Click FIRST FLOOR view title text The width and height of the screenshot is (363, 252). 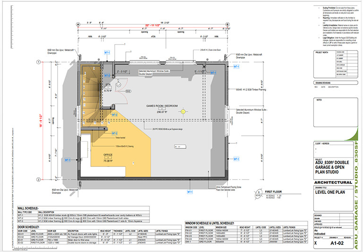tap(273, 192)
